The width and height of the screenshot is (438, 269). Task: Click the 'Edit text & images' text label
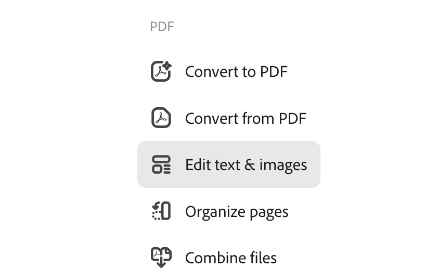tap(246, 165)
